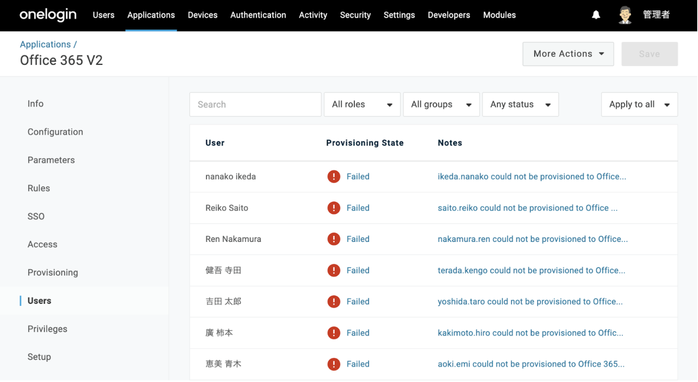Click the failed icon for 健吾 寺田
The image size is (698, 382).
334,270
